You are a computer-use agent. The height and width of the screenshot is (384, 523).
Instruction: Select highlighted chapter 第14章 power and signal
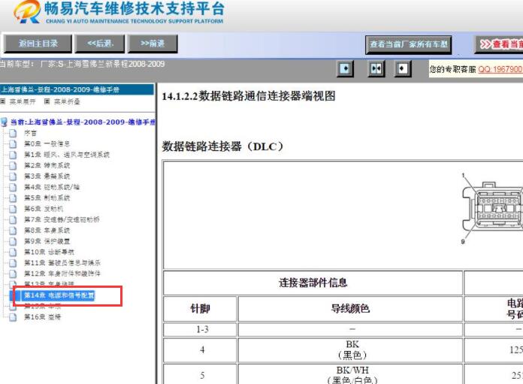coord(59,295)
